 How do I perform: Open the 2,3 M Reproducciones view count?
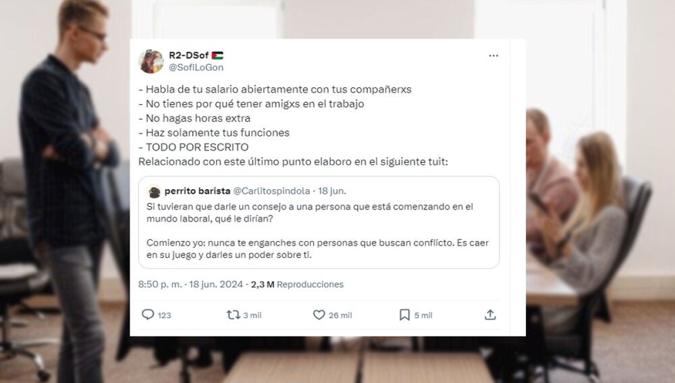pos(297,284)
